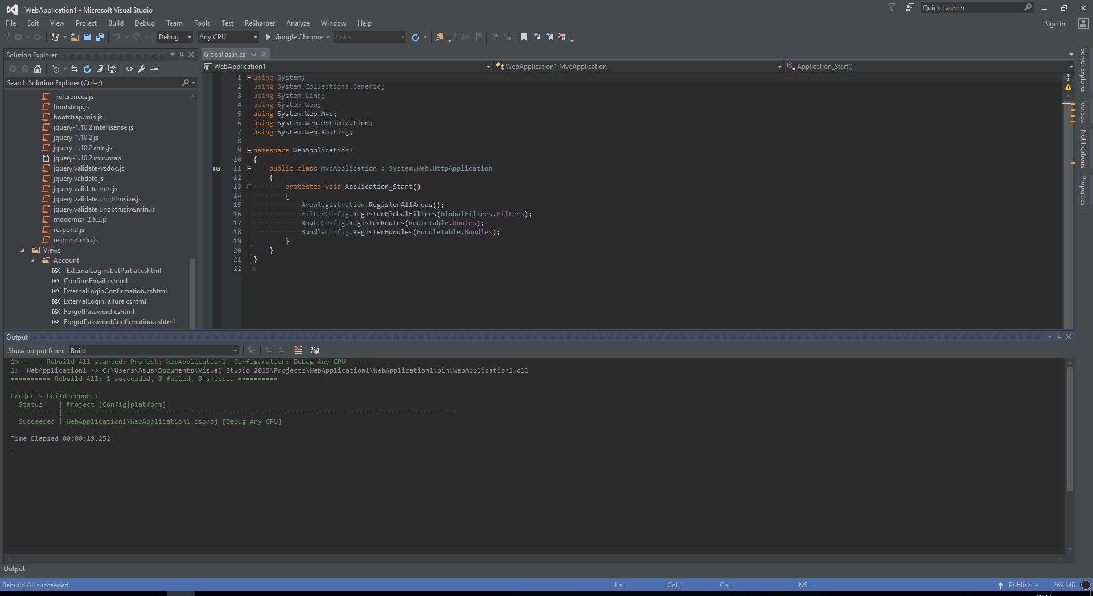Click the Open File toolbar icon
The image size is (1093, 596).
[x=75, y=37]
